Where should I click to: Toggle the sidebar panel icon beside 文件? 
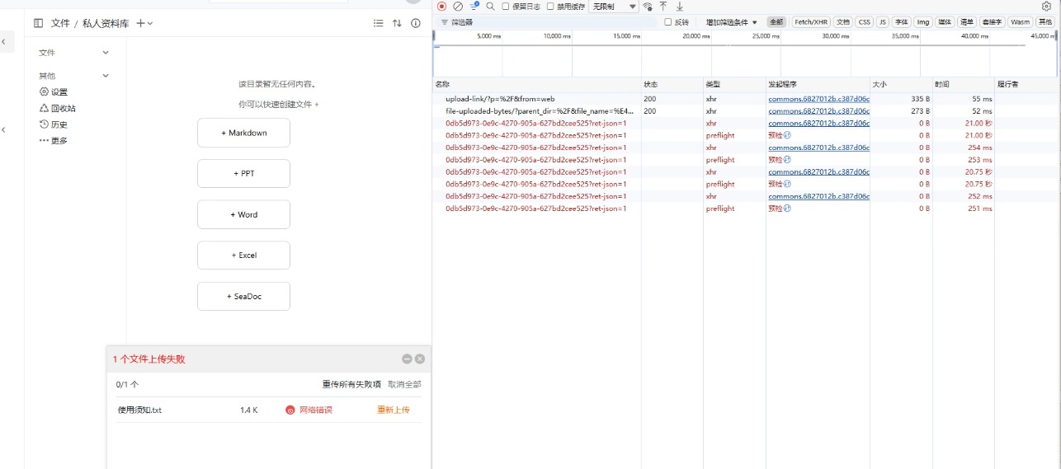tap(38, 23)
